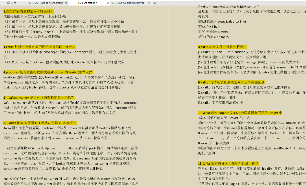Image resolution: width=306 pixels, height=187 pixels.
Task: Open the 首页 home tab
Action: tap(12, 3)
